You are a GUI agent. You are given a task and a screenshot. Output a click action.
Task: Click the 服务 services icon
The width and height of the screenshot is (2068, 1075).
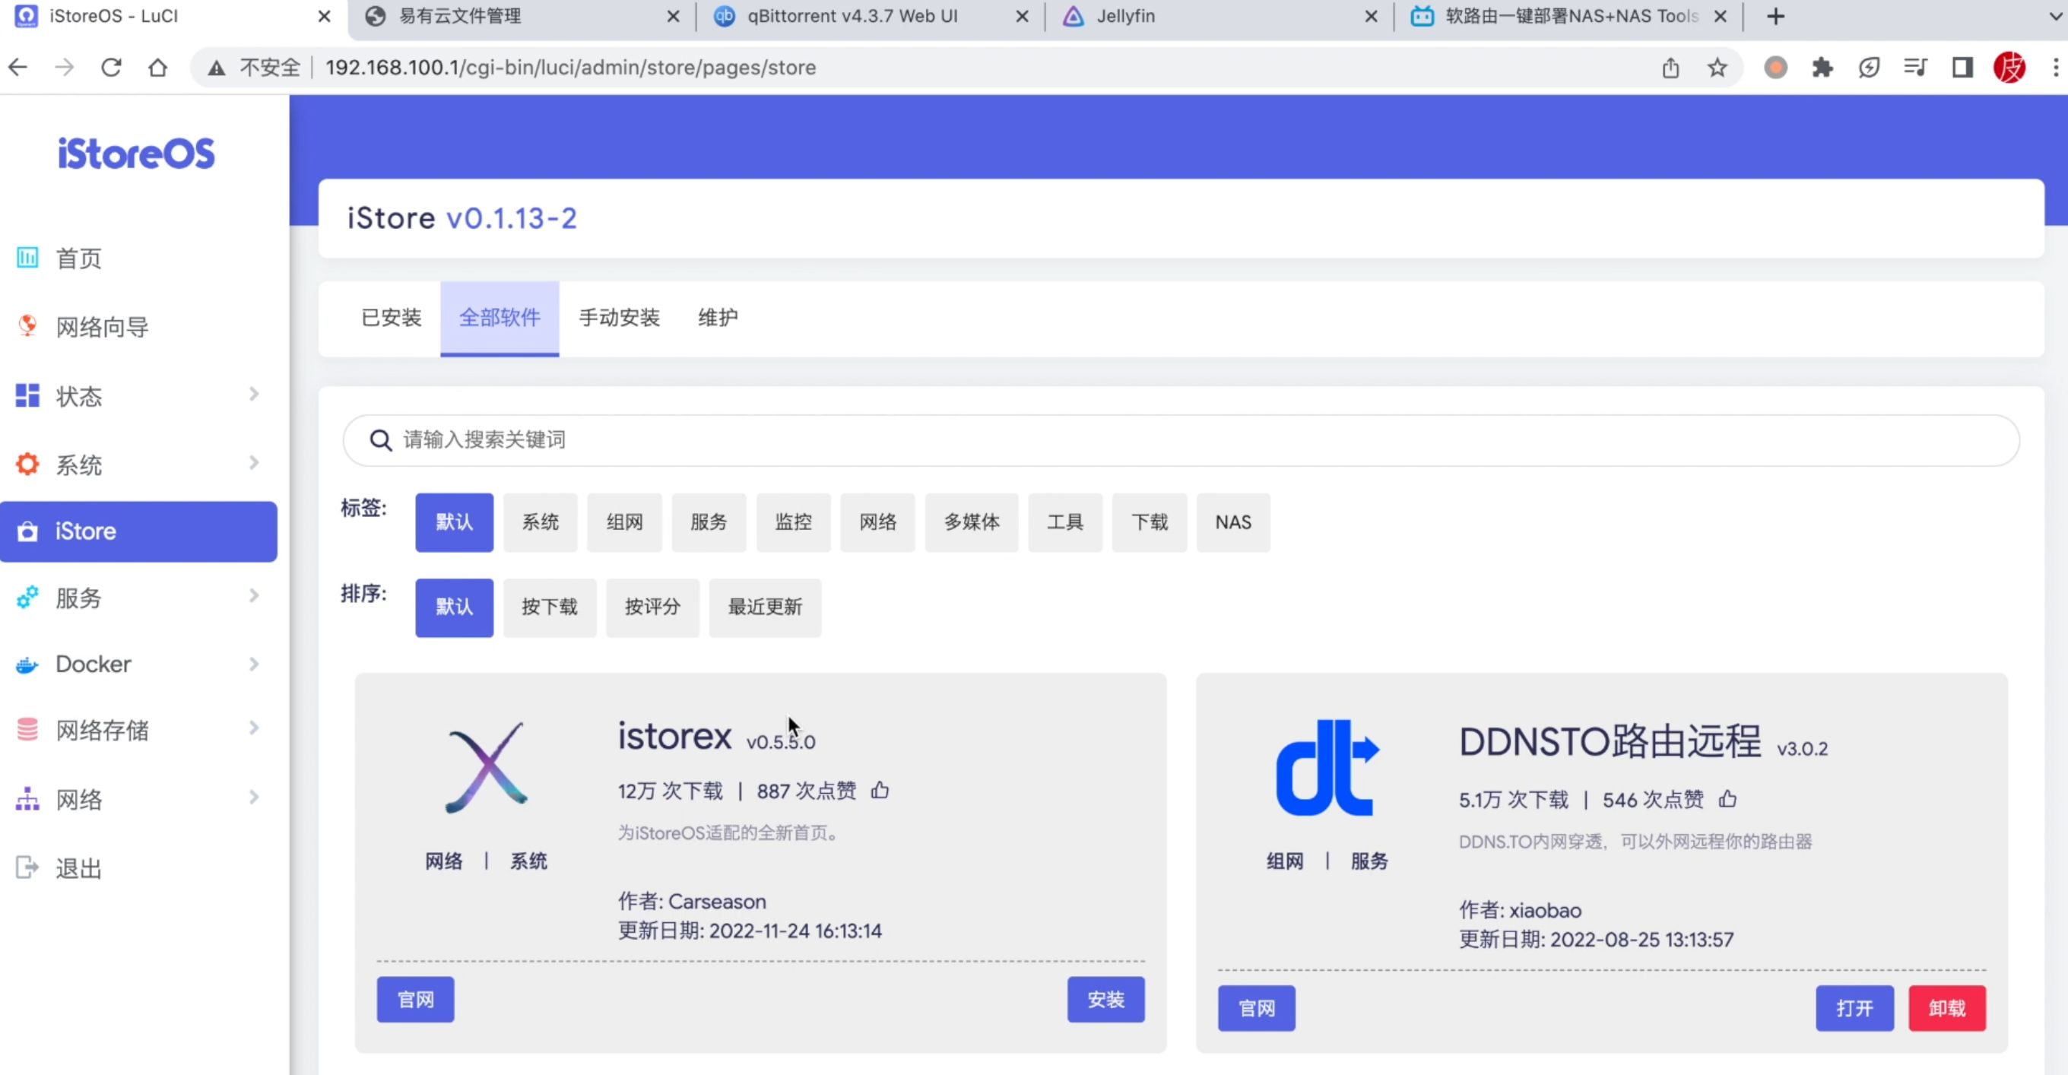pyautogui.click(x=27, y=598)
